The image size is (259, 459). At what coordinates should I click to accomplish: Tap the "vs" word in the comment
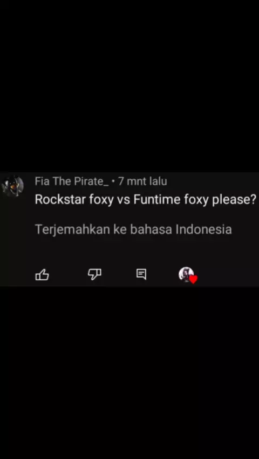123,201
